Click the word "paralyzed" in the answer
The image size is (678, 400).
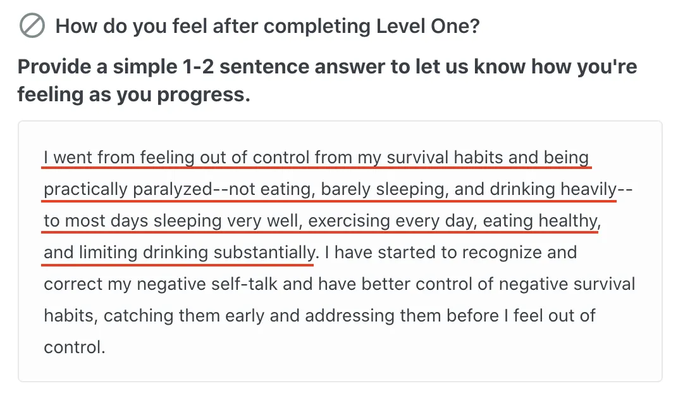pyautogui.click(x=173, y=189)
